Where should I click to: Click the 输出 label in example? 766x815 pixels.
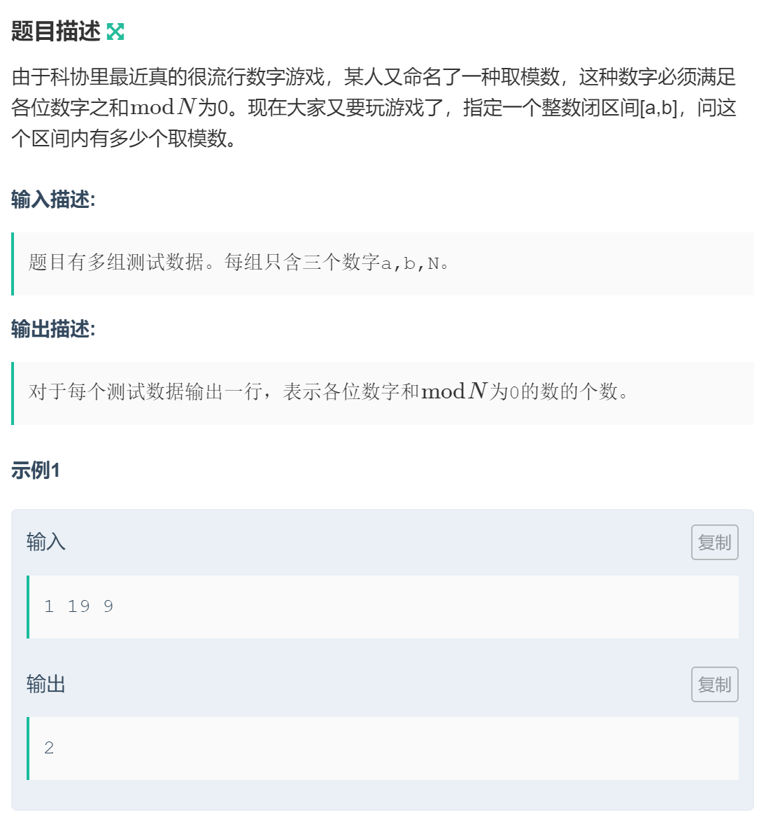[45, 683]
